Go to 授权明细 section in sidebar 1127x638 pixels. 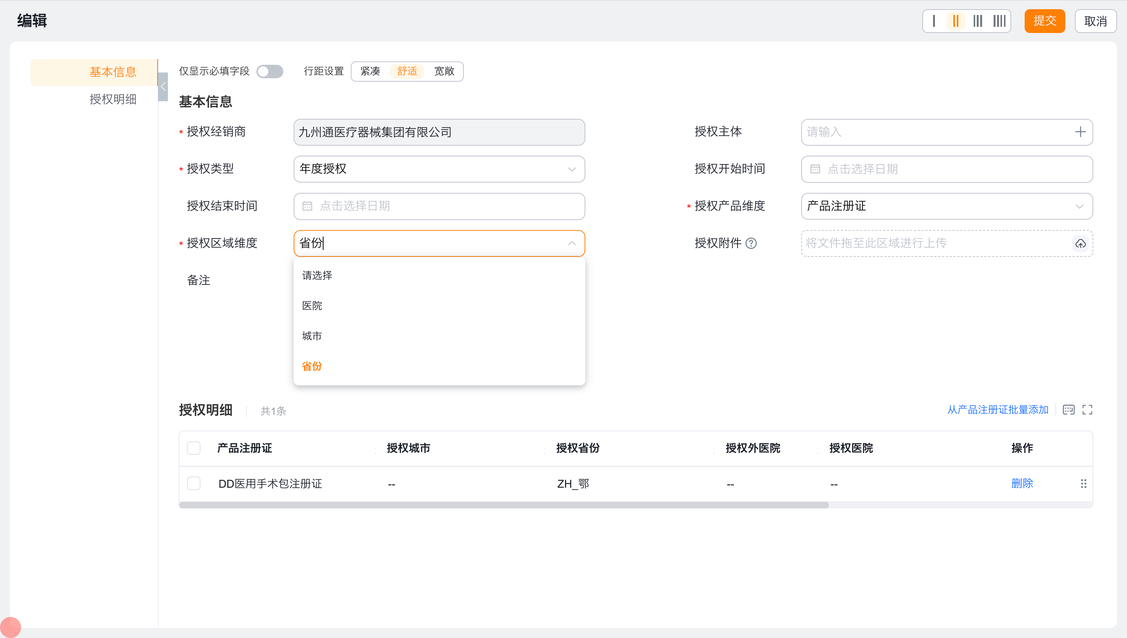[113, 99]
